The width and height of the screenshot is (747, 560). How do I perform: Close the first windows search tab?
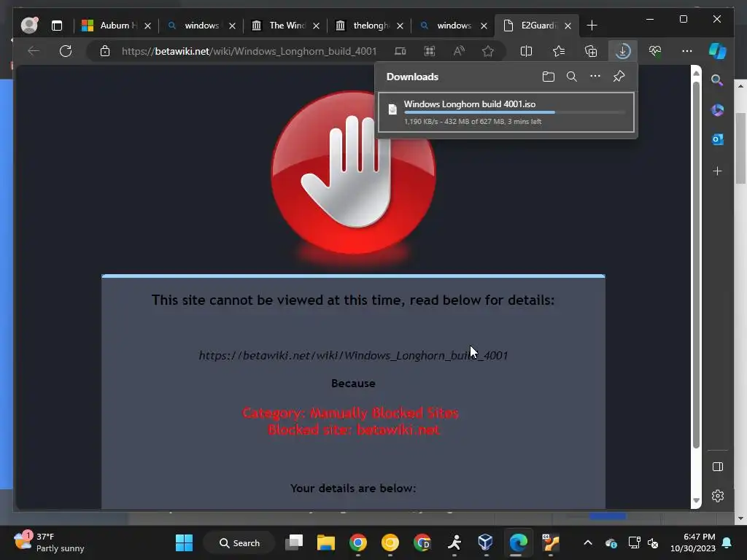(x=232, y=26)
